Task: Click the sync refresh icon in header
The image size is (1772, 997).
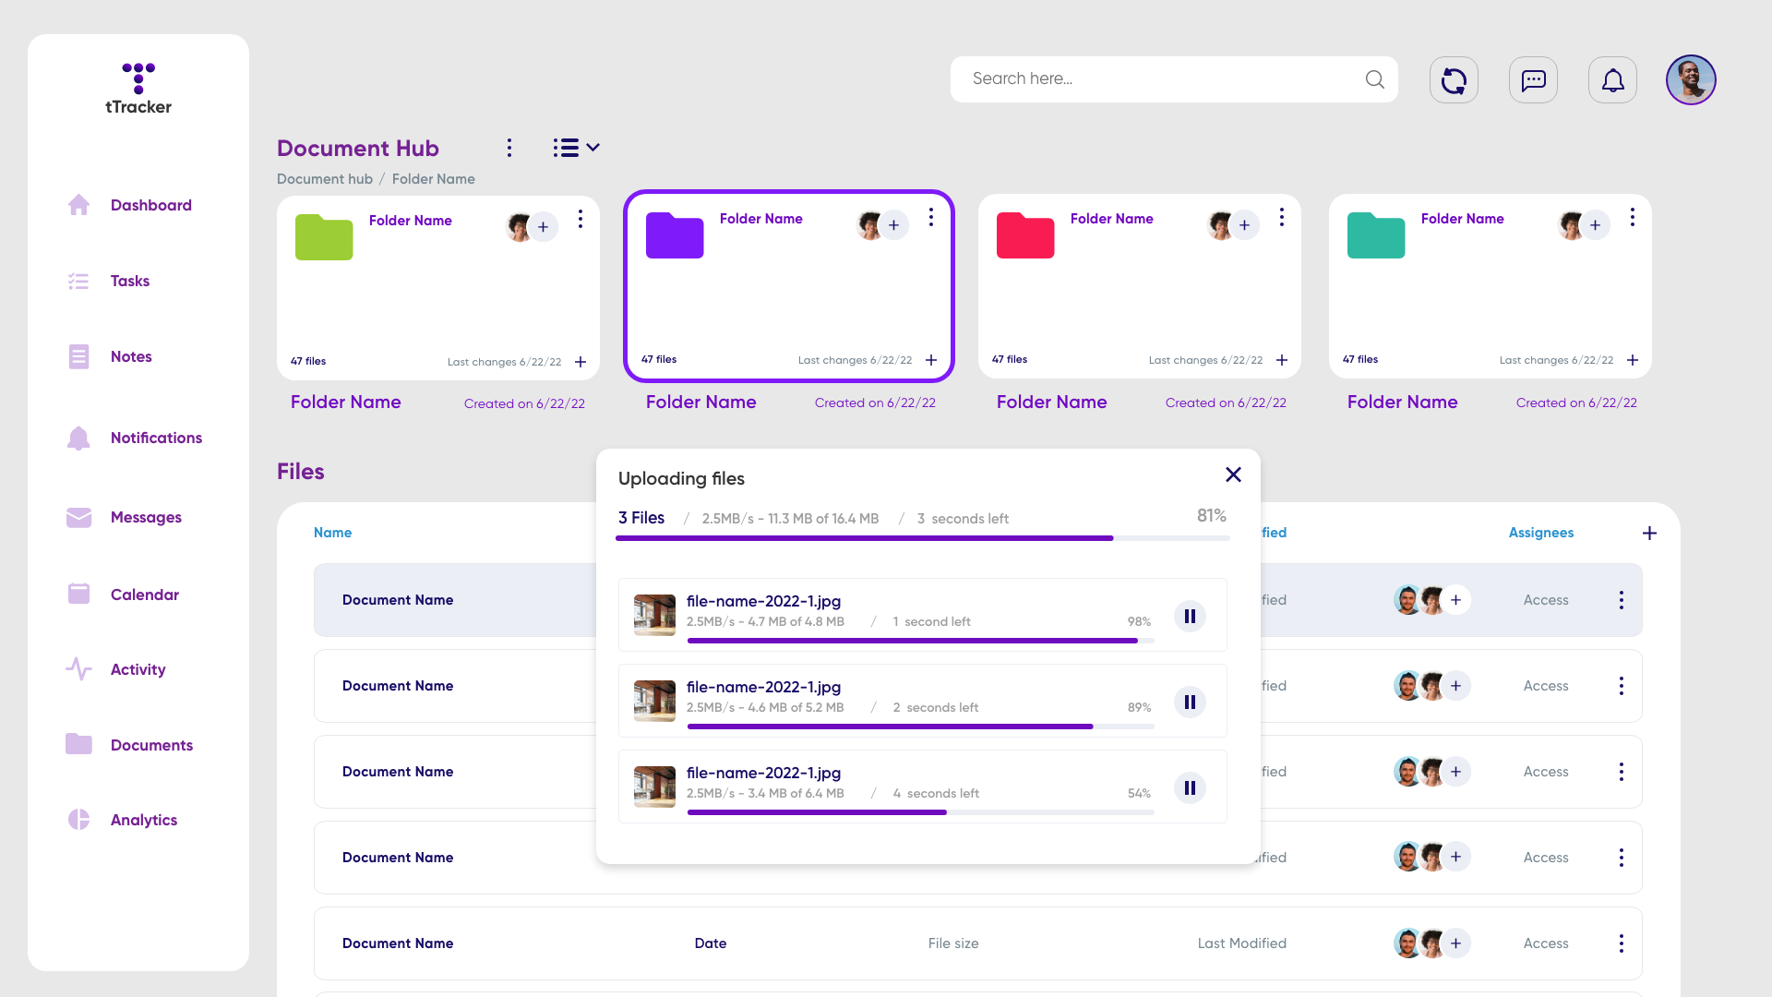Action: click(1454, 80)
